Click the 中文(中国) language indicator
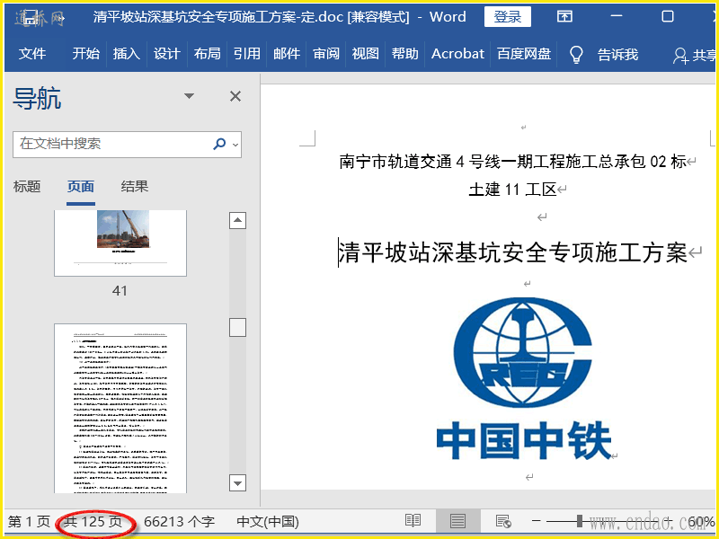Image resolution: width=719 pixels, height=539 pixels. pos(268,522)
